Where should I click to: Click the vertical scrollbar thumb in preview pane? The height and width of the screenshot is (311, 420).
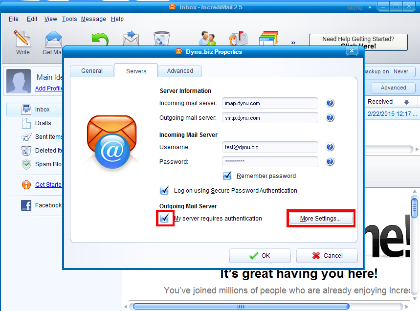[414, 207]
